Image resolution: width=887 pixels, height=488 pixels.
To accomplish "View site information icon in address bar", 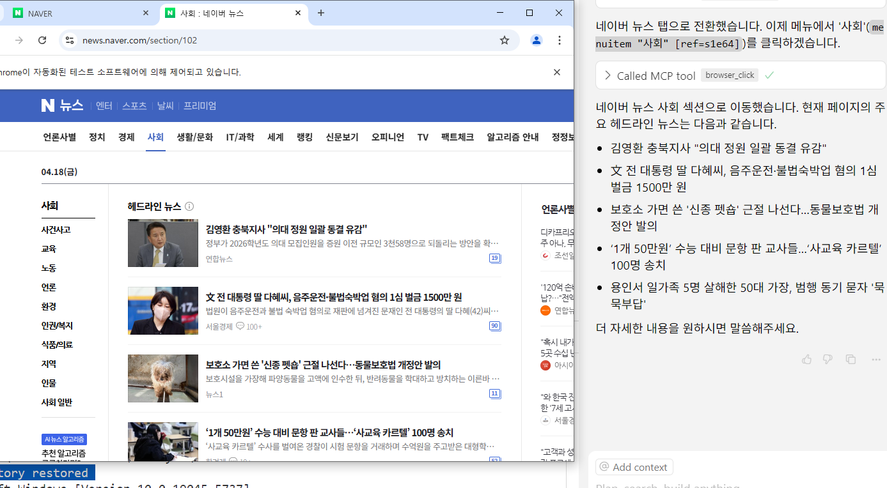I will (x=70, y=40).
